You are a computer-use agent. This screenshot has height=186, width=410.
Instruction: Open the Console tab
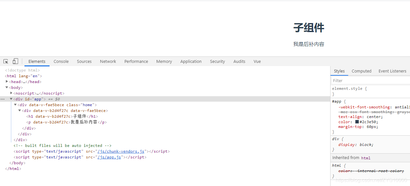click(x=61, y=61)
